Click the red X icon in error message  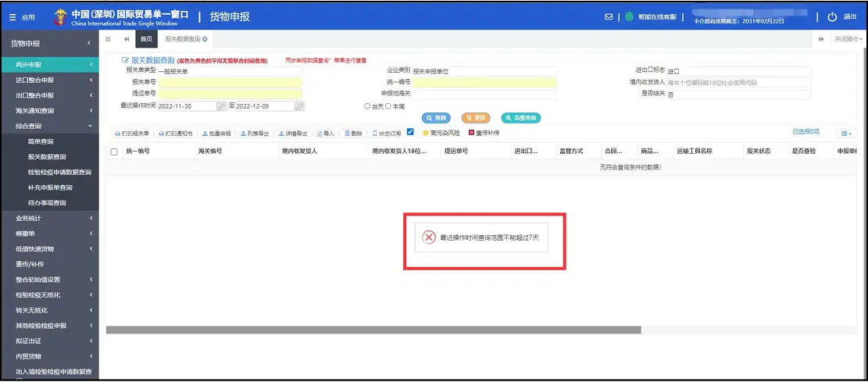(x=429, y=237)
